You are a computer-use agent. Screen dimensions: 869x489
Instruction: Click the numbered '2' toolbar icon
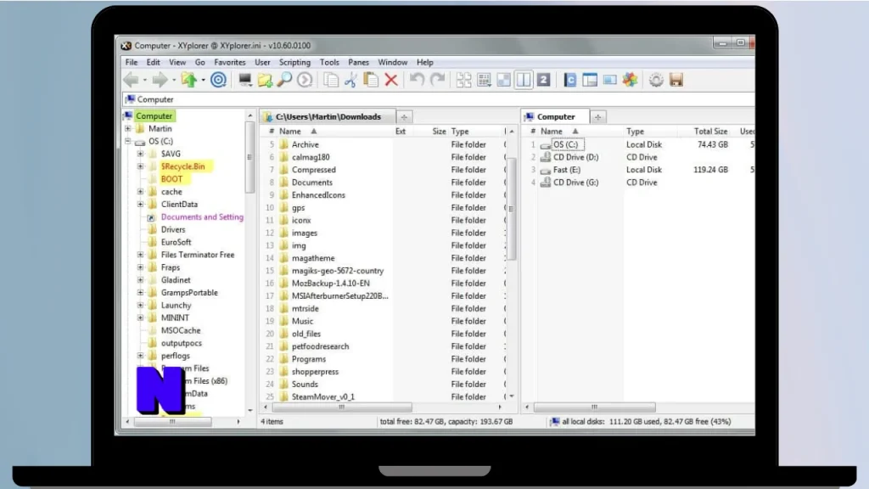coord(544,80)
